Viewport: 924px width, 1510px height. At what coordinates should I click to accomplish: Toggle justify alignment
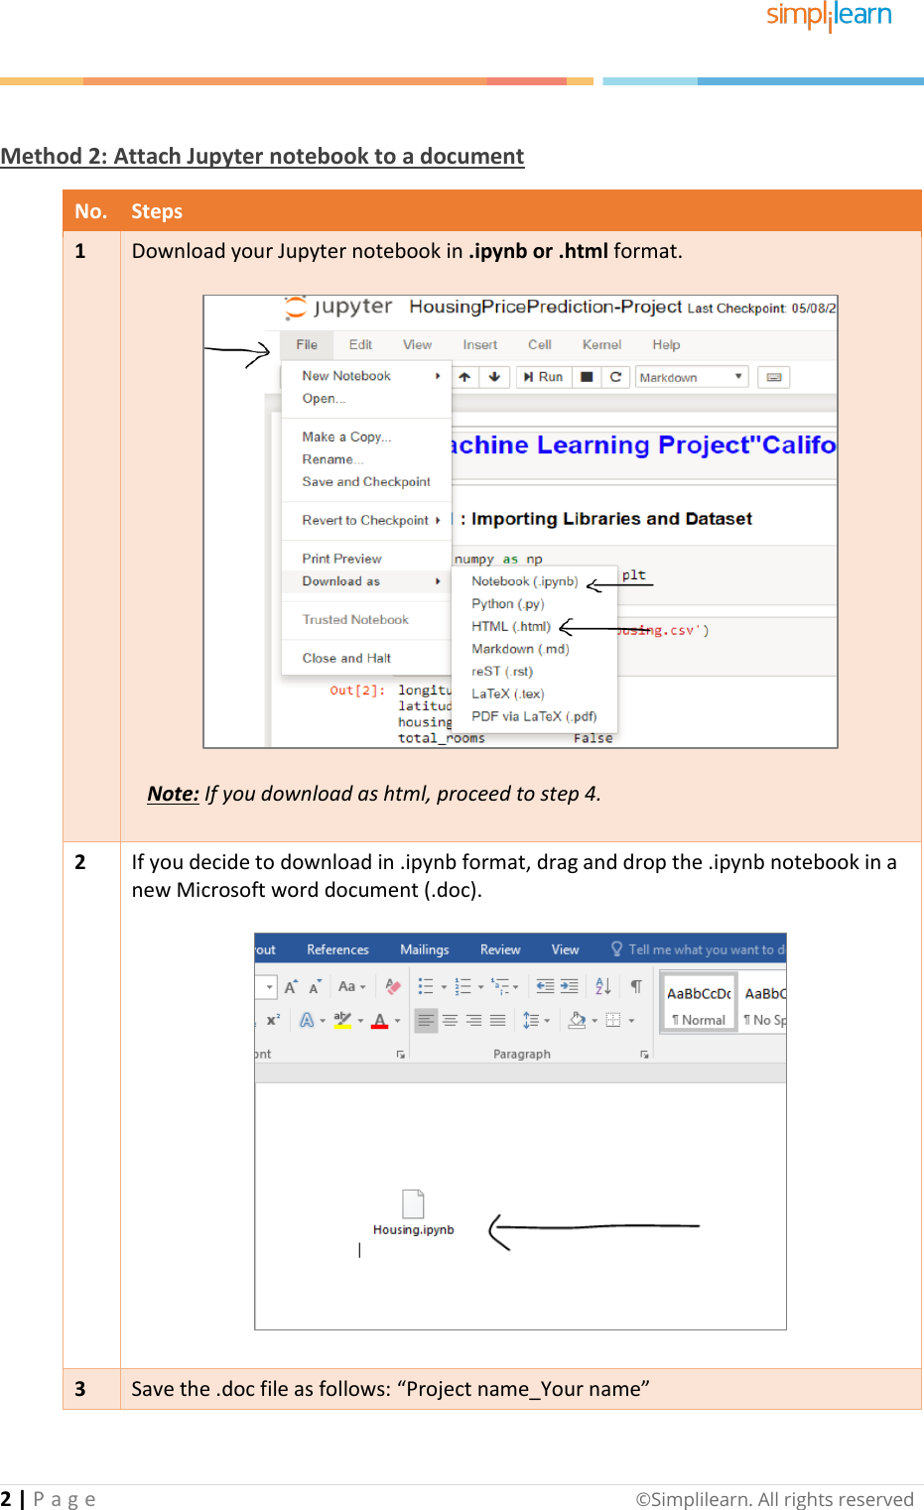pyautogui.click(x=497, y=1020)
